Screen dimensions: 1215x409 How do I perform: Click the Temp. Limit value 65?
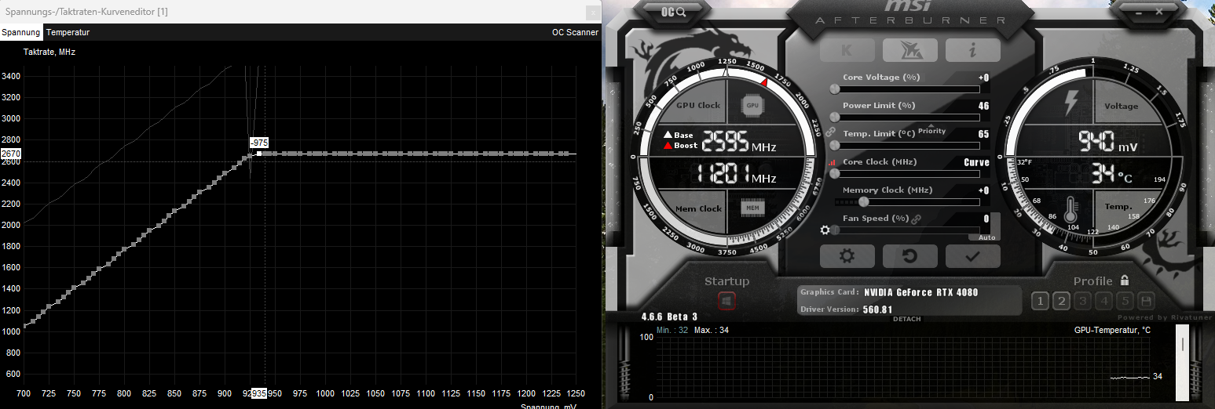point(983,134)
